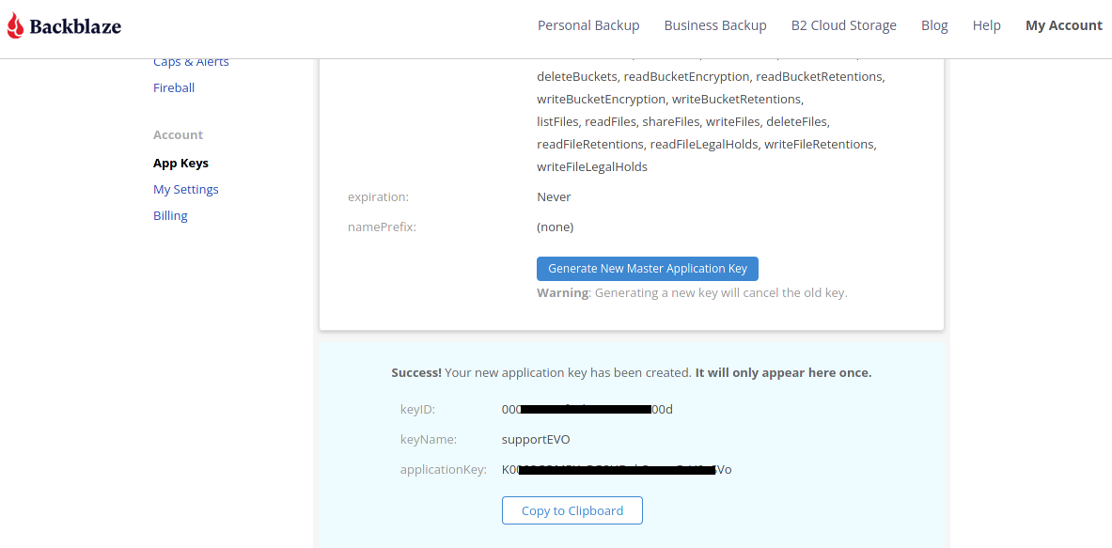The image size is (1112, 548).
Task: Open the Personal Backup page
Action: pyautogui.click(x=588, y=25)
